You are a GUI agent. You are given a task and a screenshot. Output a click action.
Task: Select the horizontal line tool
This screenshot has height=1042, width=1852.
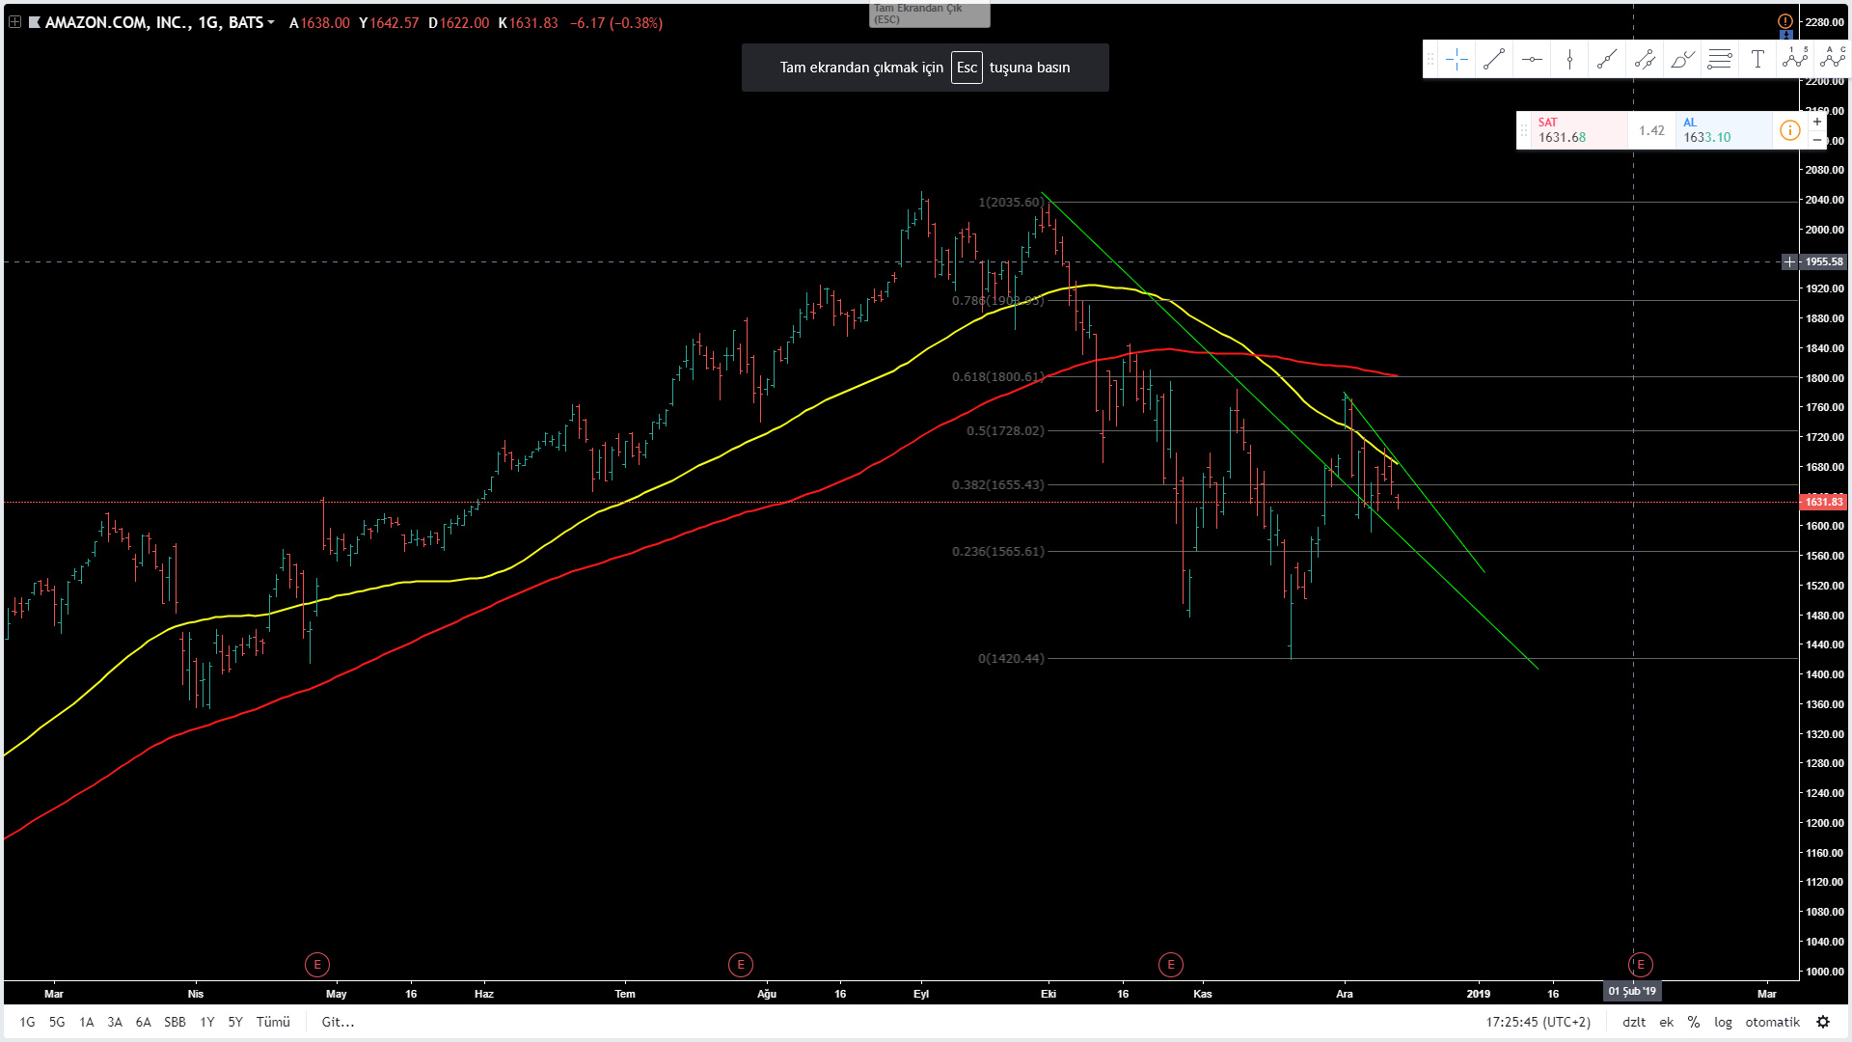(1532, 60)
